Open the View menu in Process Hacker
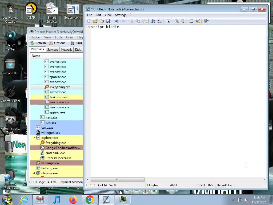Image resolution: width=273 pixels, height=205 pixels. 47,37
